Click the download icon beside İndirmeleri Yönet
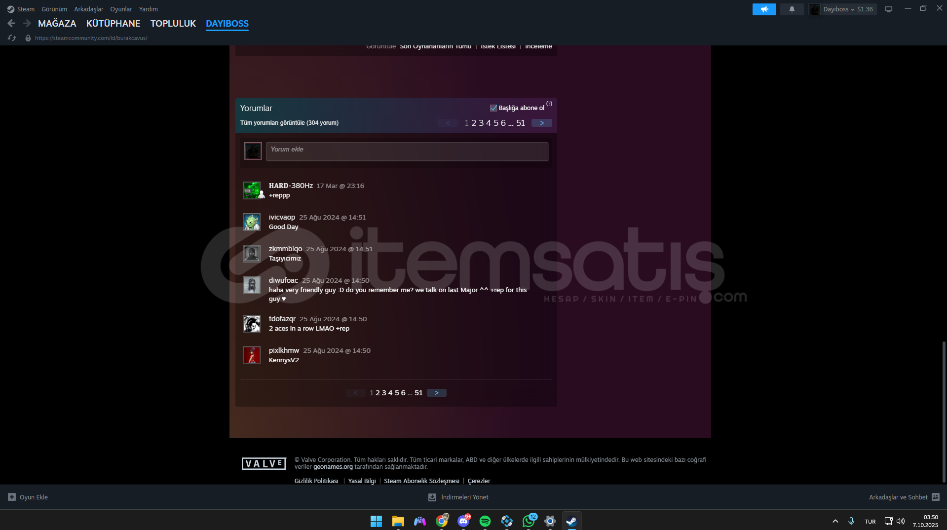 (x=432, y=497)
